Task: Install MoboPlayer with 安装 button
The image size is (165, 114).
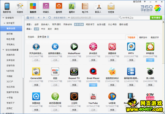Action: (x=74, y=60)
